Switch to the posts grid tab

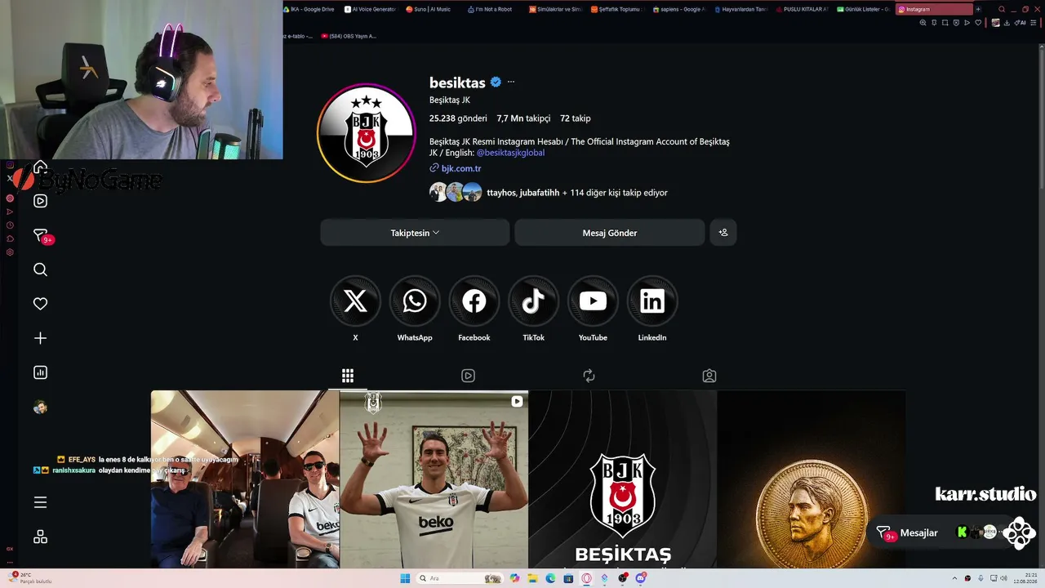coord(348,376)
